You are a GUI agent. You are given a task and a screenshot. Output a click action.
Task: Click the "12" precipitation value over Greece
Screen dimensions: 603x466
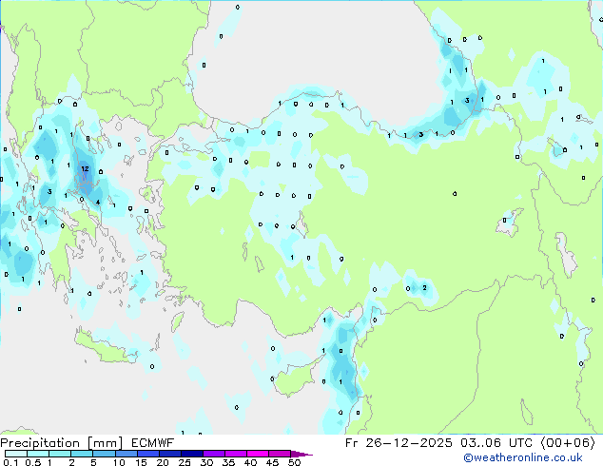(x=85, y=168)
